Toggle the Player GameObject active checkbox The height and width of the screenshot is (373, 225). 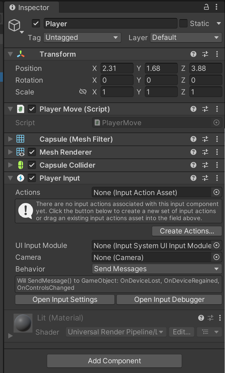coord(36,24)
